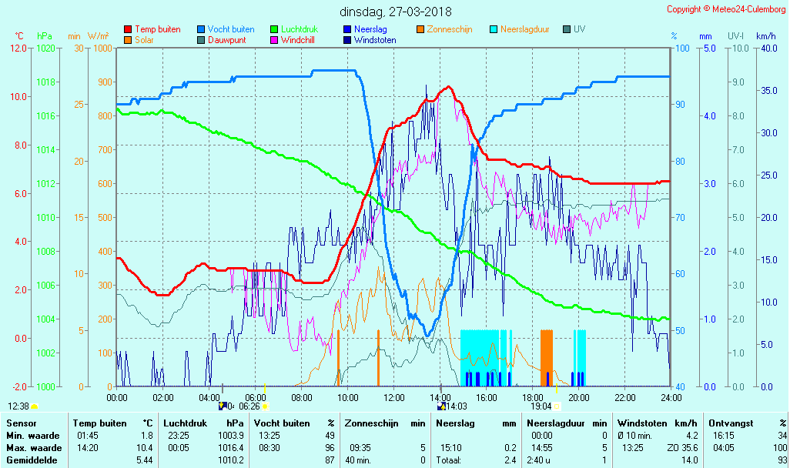Select the Dauwpunt legend label
This screenshot has height=468, width=790.
click(226, 40)
